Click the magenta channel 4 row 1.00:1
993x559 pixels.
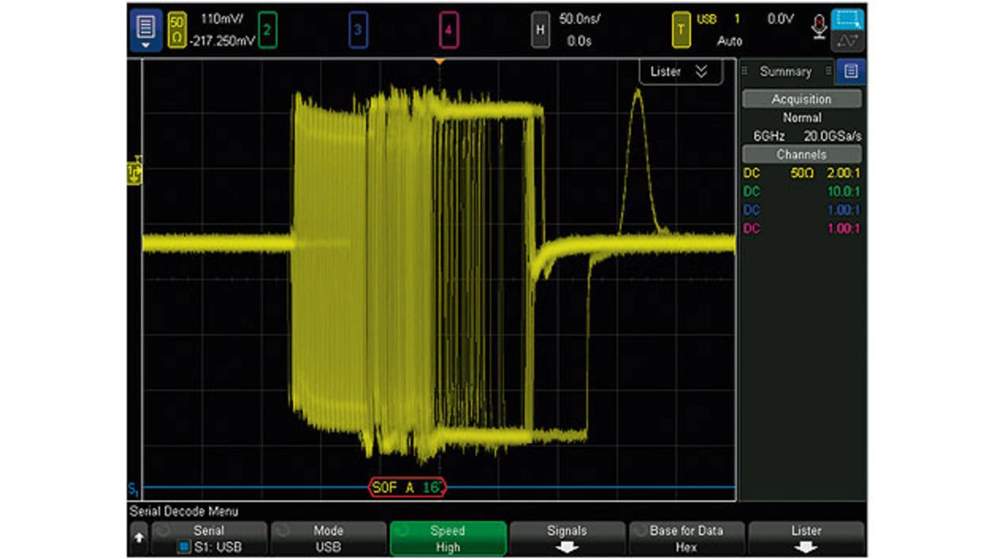point(801,229)
